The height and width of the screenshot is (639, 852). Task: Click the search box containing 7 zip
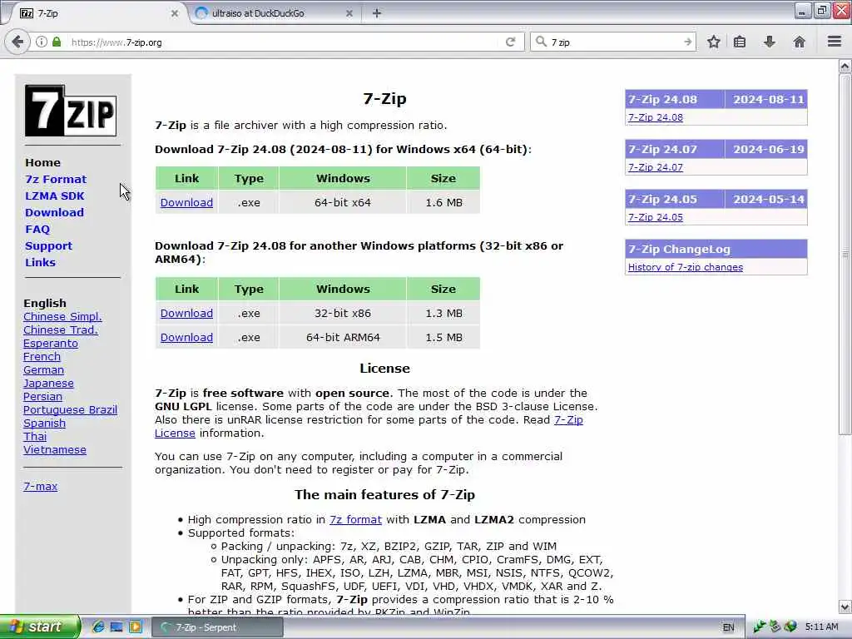(x=614, y=42)
